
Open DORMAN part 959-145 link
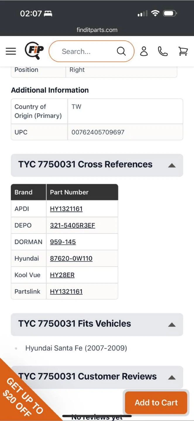(63, 242)
